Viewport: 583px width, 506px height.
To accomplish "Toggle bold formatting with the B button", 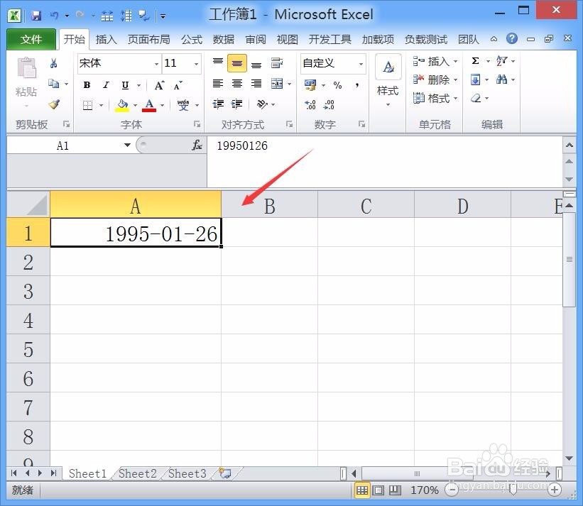I will (x=86, y=85).
